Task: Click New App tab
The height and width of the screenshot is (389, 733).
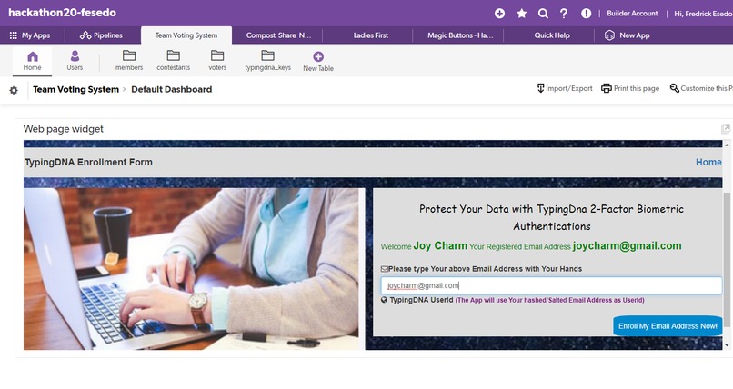Action: coord(627,35)
